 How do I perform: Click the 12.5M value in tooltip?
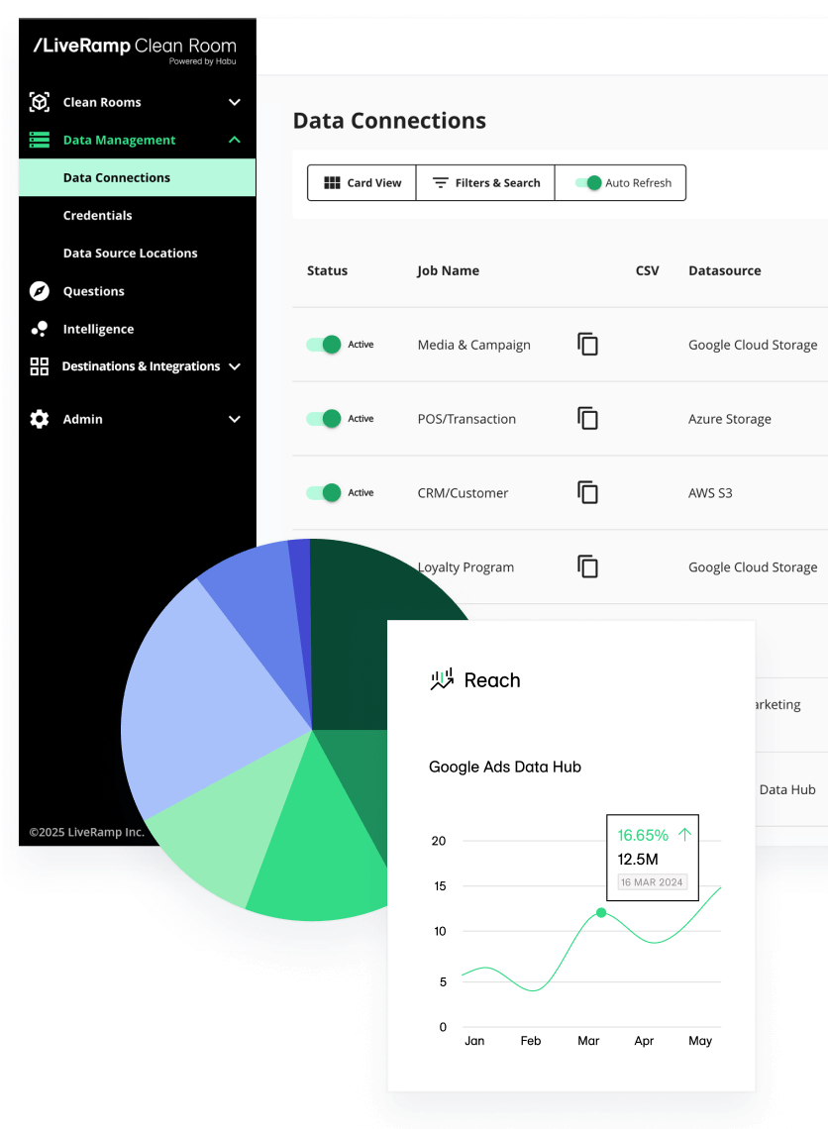(638, 859)
